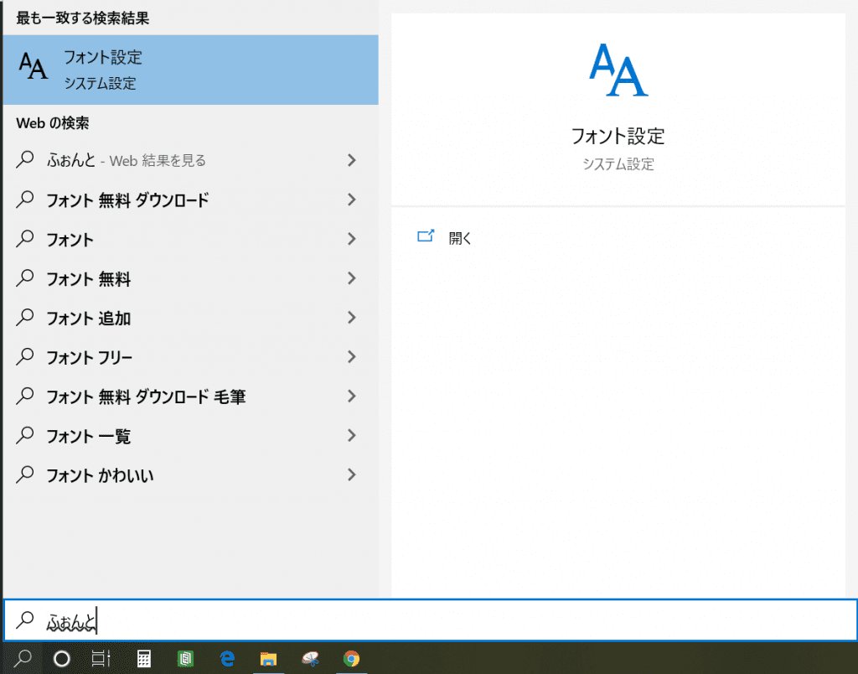Viewport: 858px width, 674px height.
Task: Select the フォント 無料 suggestion
Action: (x=89, y=279)
